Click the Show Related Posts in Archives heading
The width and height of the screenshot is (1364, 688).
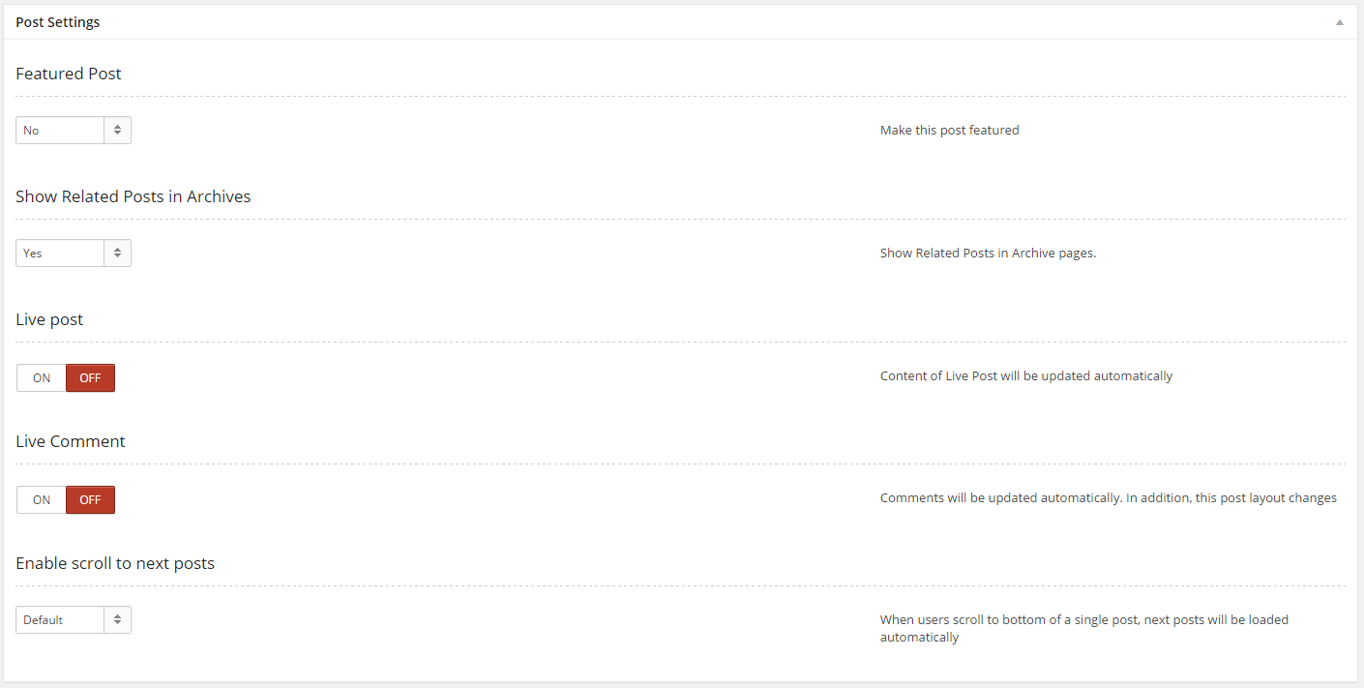pos(133,196)
